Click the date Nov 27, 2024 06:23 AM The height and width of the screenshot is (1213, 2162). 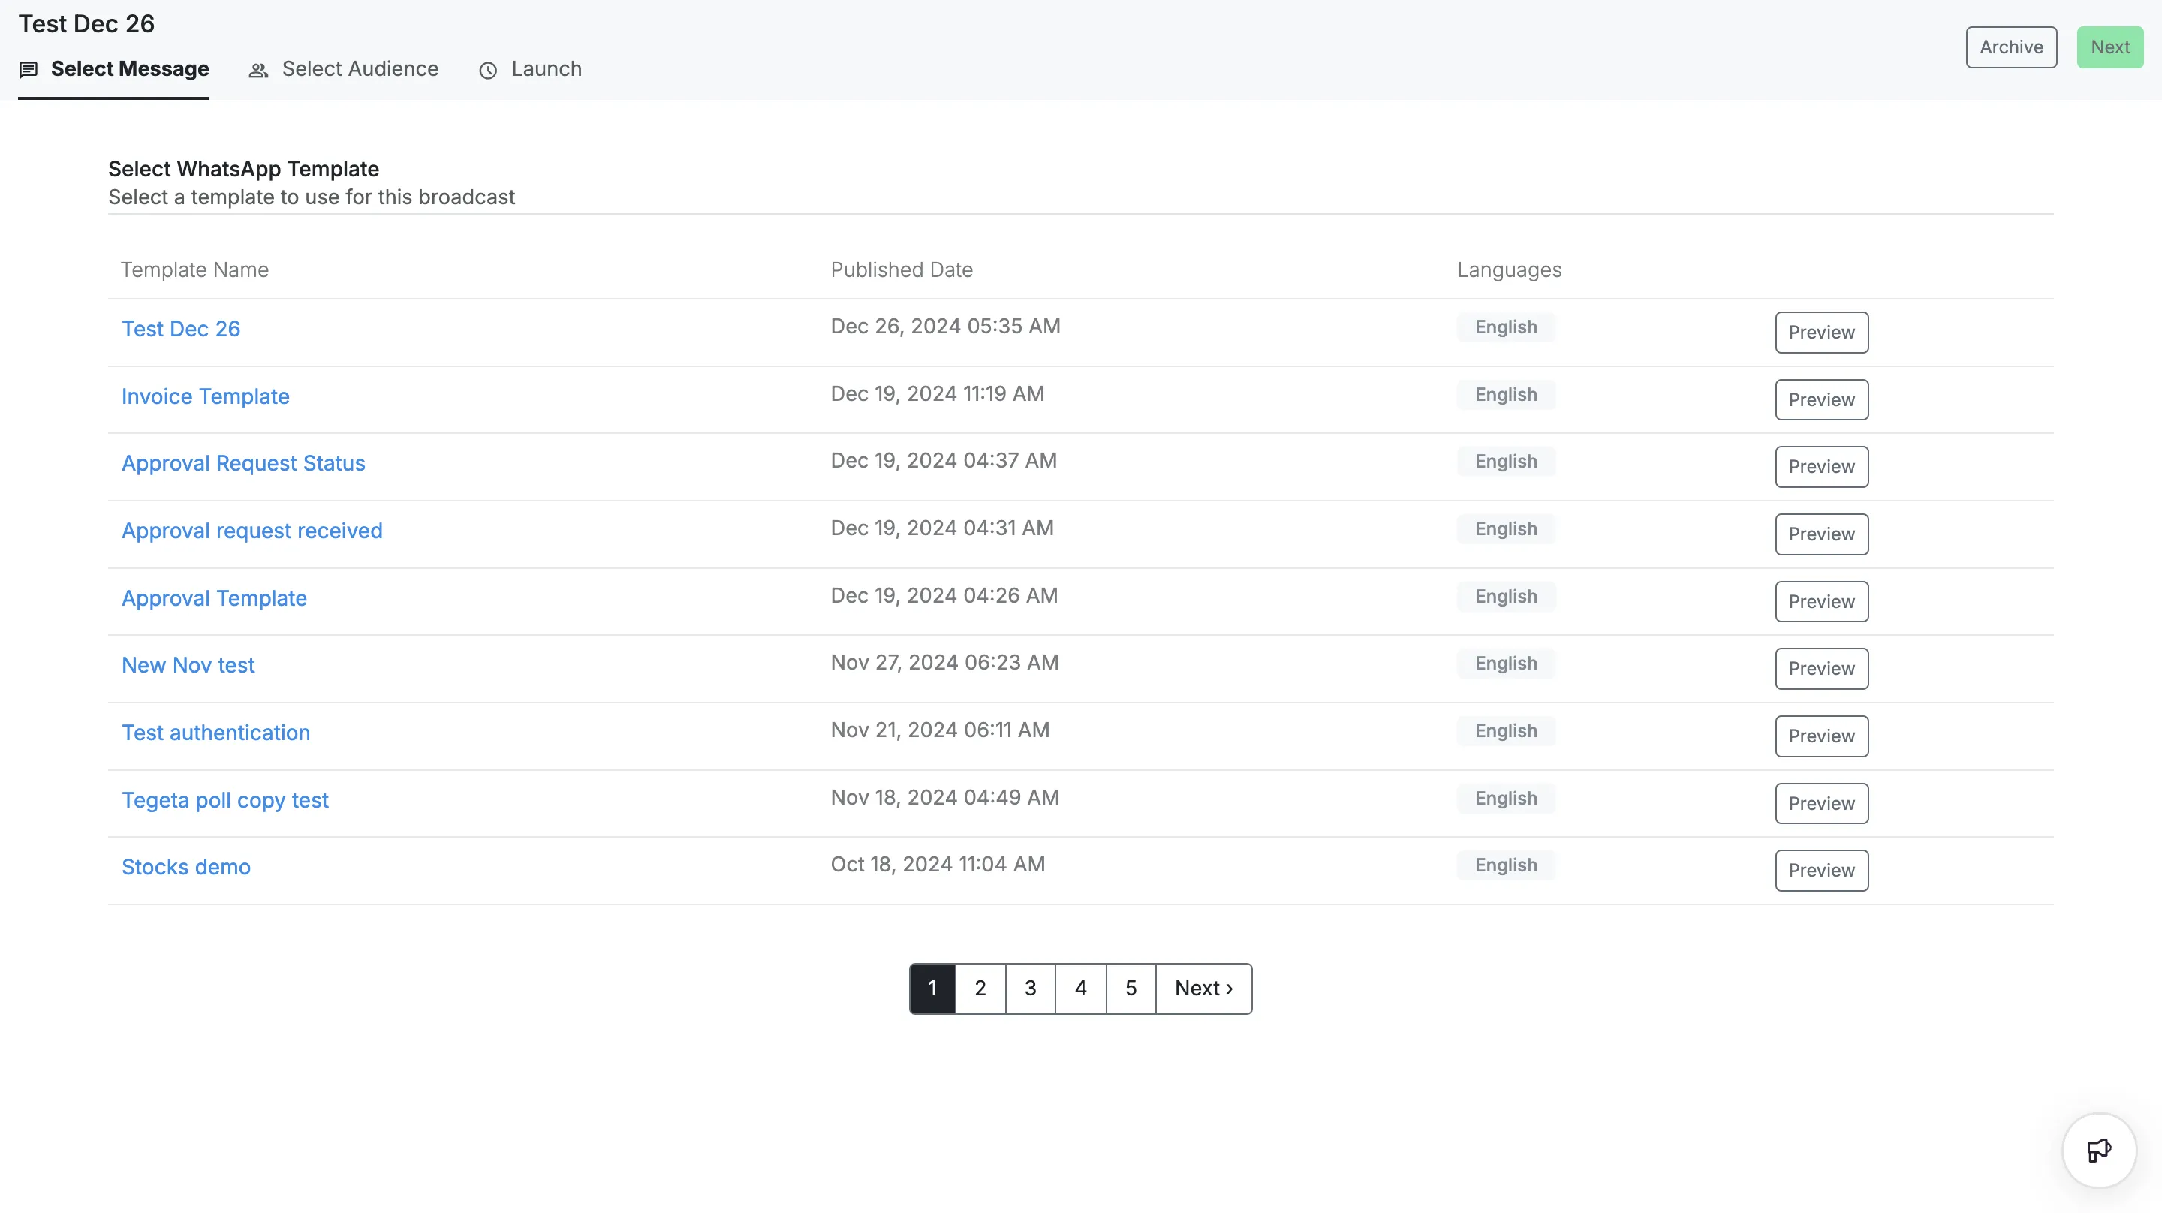pyautogui.click(x=945, y=663)
